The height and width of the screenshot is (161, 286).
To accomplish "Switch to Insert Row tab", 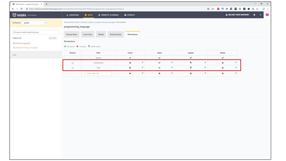I will (x=88, y=34).
